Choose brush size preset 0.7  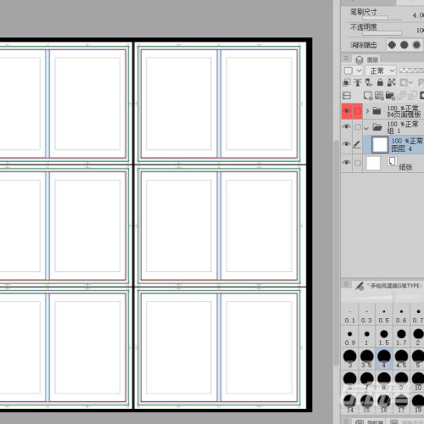[418, 315]
